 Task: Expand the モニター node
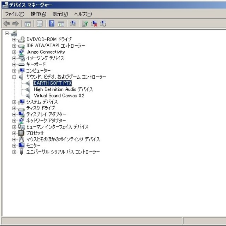tap(14, 145)
